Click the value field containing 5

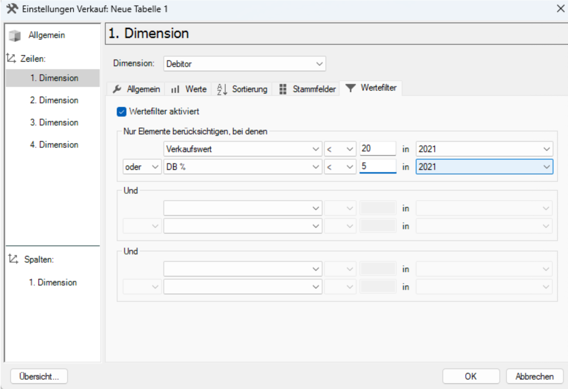378,166
